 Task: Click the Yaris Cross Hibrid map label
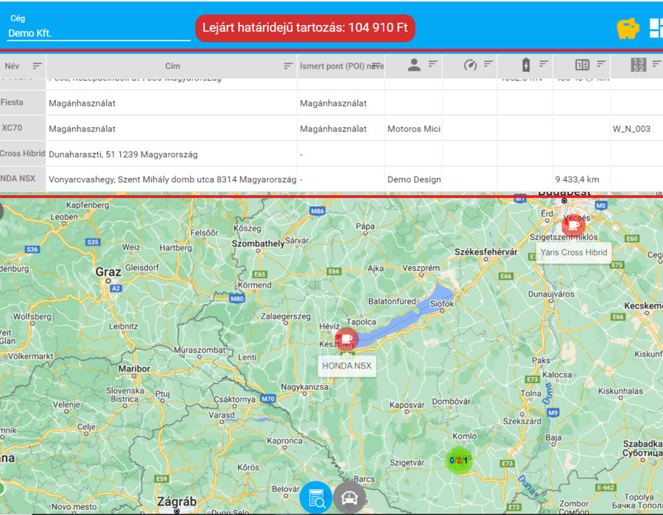pyautogui.click(x=574, y=252)
